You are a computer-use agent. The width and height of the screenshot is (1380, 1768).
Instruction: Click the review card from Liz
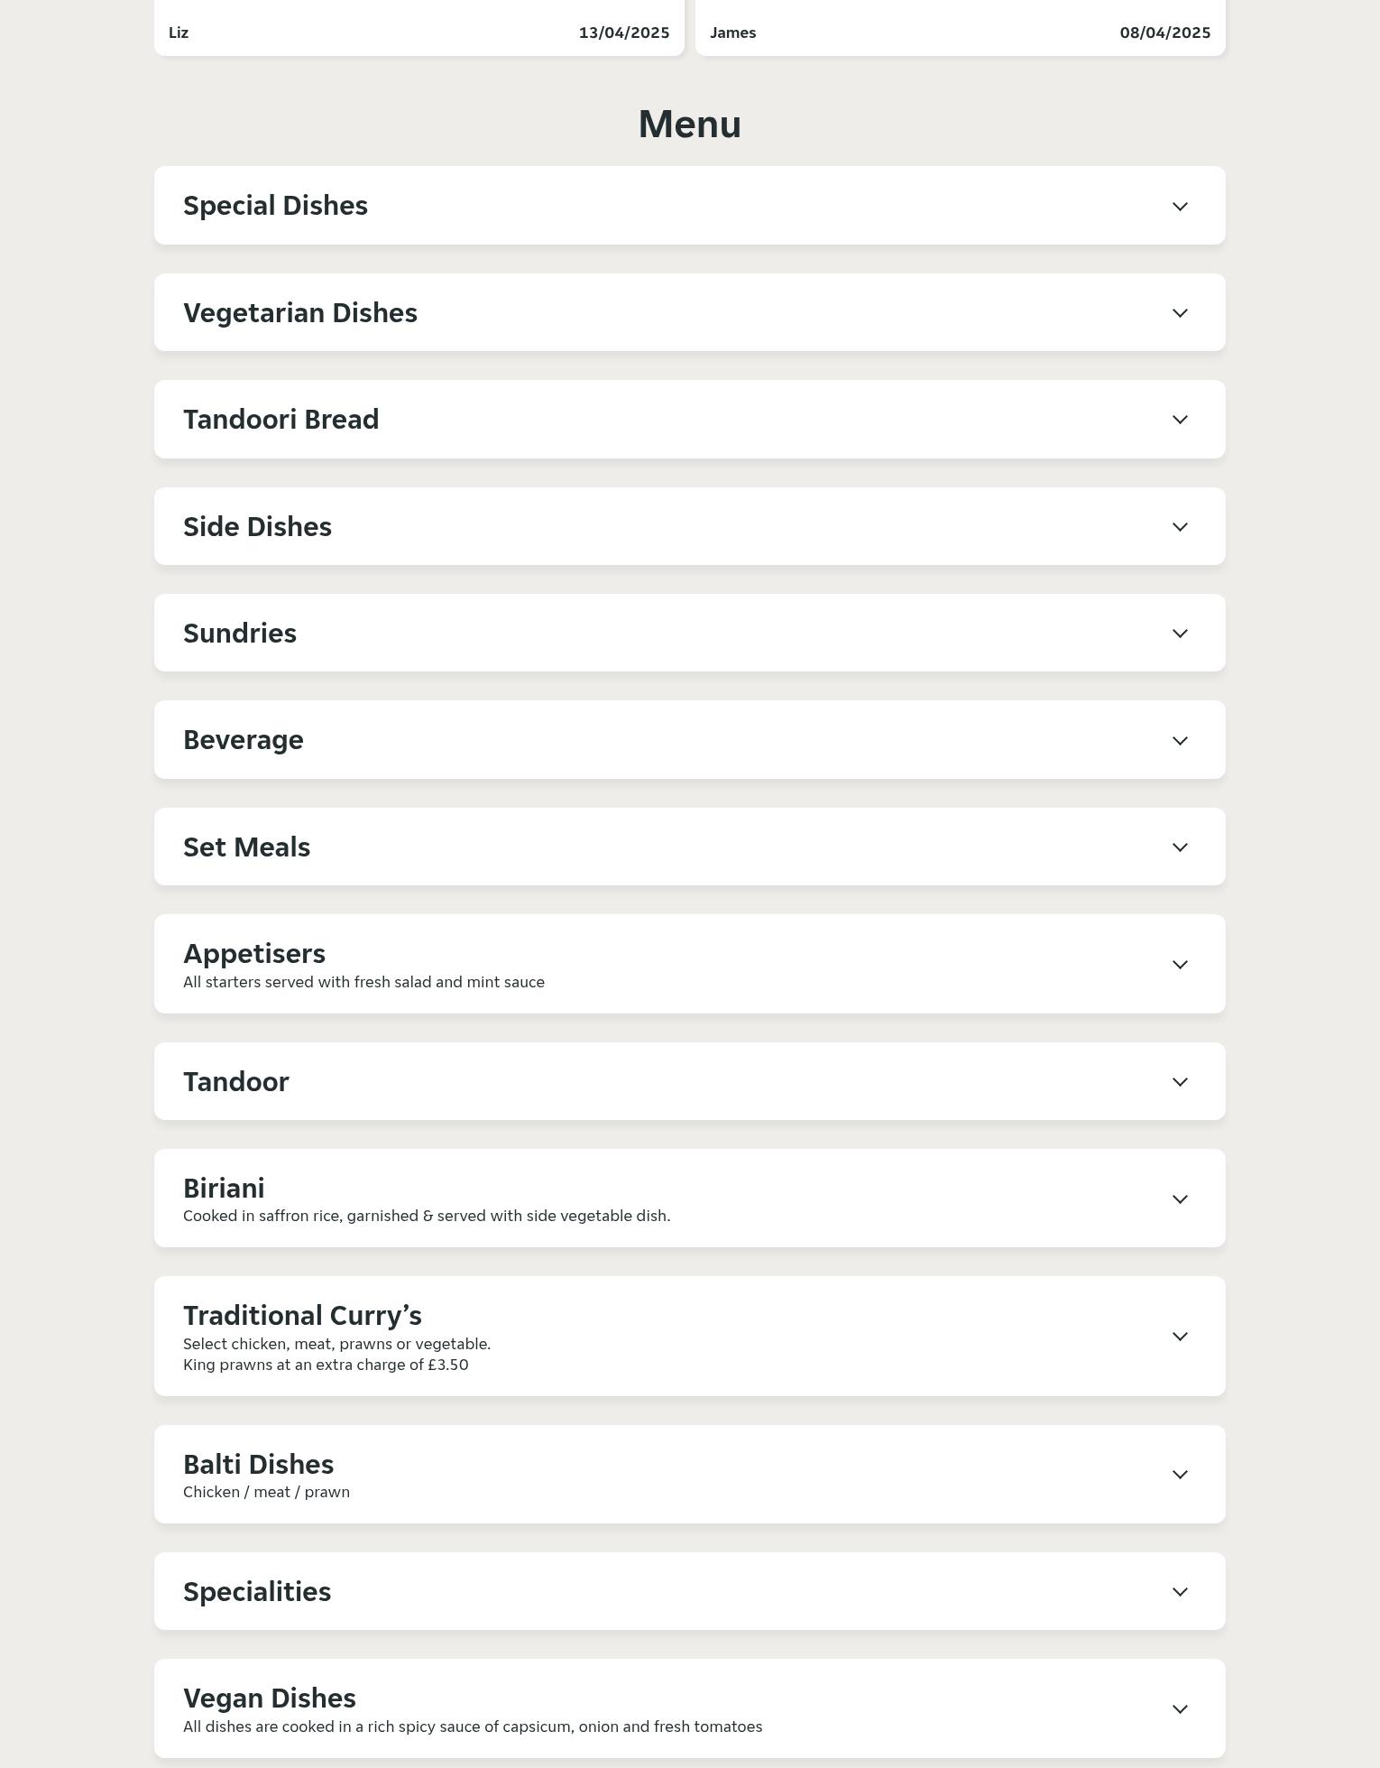click(x=419, y=27)
